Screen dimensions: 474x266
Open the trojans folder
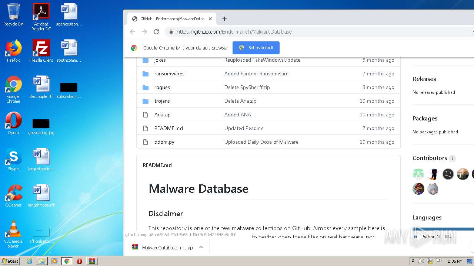pos(162,101)
